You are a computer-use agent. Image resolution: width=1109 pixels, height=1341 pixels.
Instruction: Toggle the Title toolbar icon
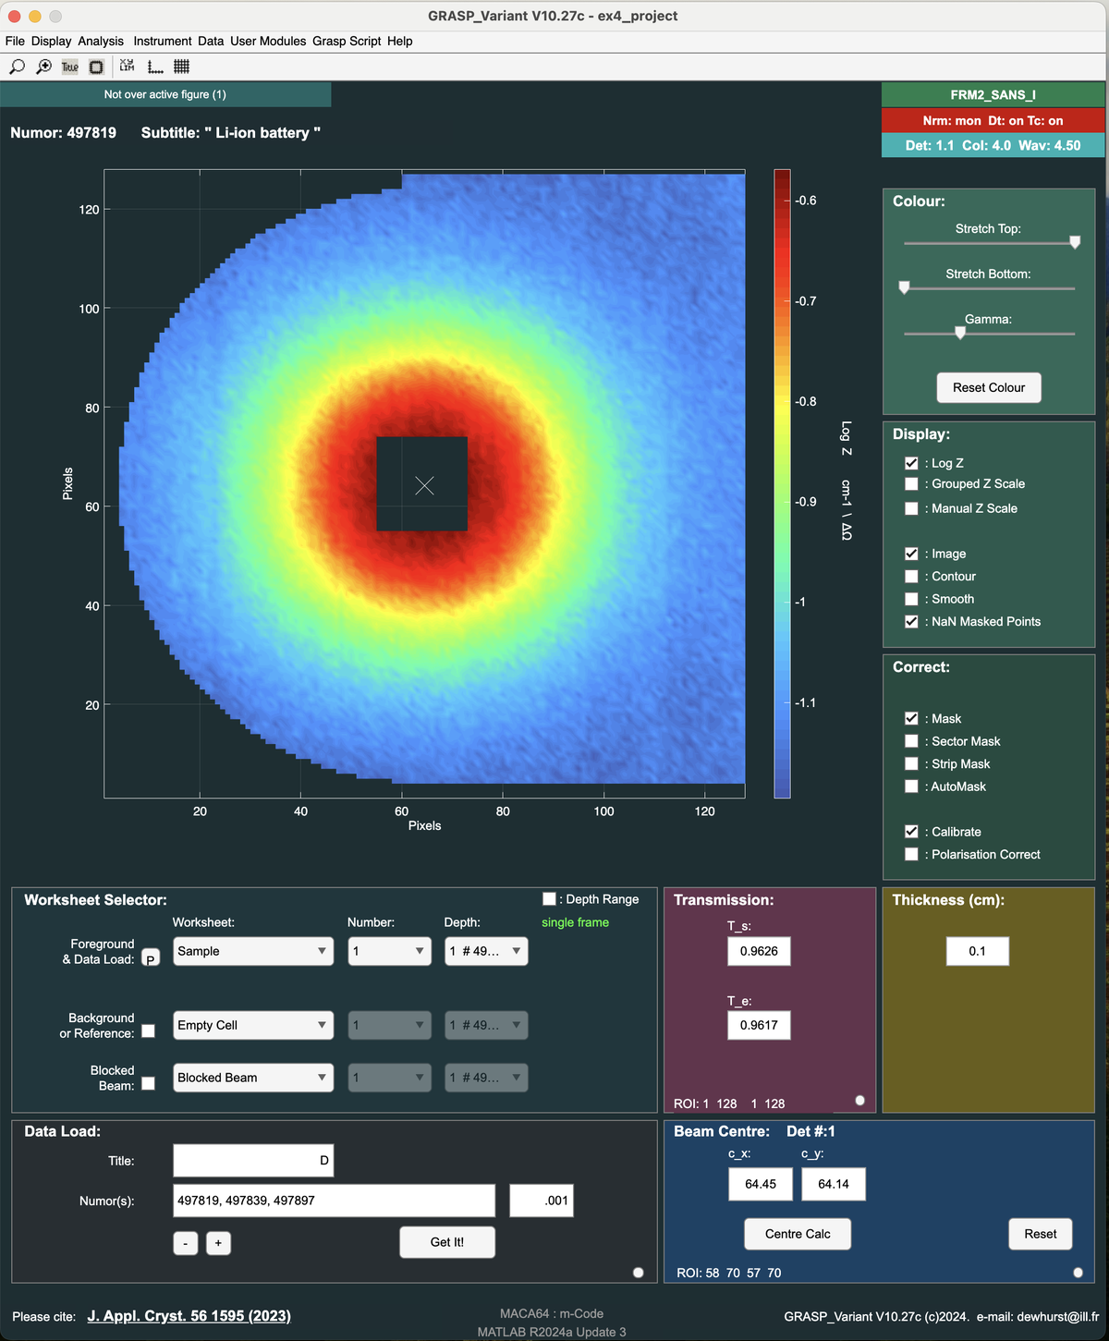70,67
